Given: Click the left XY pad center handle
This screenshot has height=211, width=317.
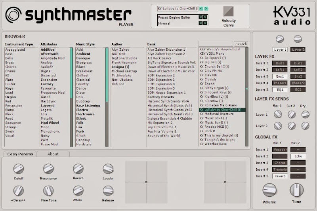Looking at the screenshot, I should coord(146,182).
